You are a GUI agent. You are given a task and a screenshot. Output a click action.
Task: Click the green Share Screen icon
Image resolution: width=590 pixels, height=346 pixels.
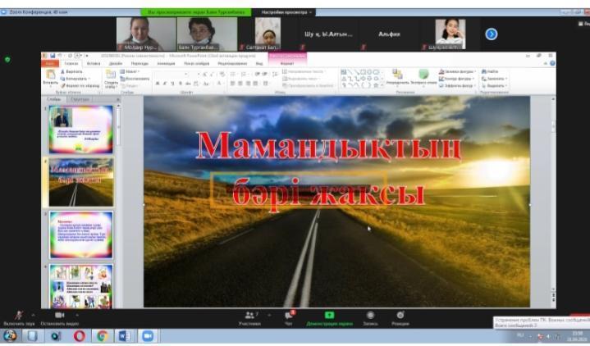pos(330,315)
